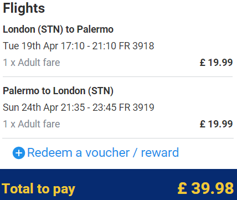Click the dark blue total bar
Screen dimensions: 237x200
(118, 184)
